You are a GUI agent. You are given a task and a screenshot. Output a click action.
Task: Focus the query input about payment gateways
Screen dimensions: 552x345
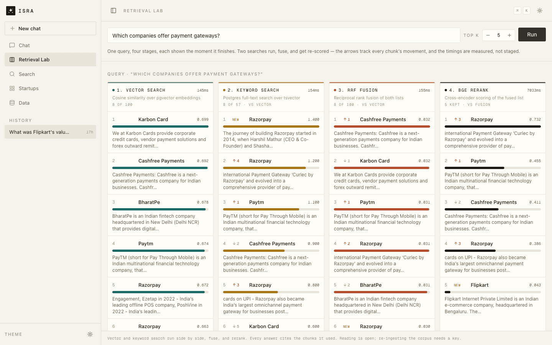284,35
